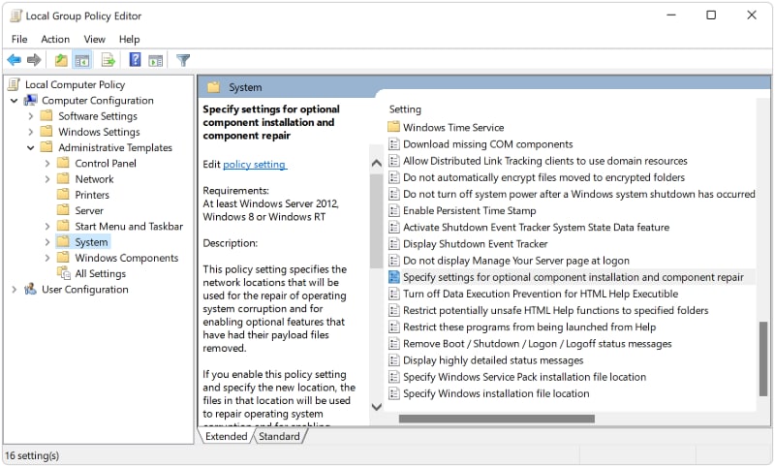Open the View menu

pos(94,39)
